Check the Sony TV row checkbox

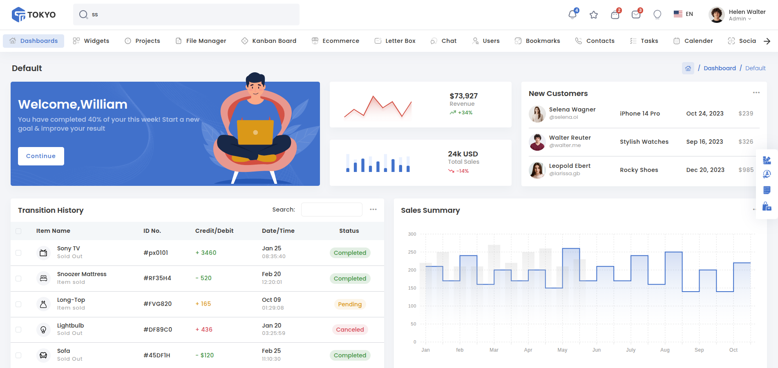tap(18, 253)
